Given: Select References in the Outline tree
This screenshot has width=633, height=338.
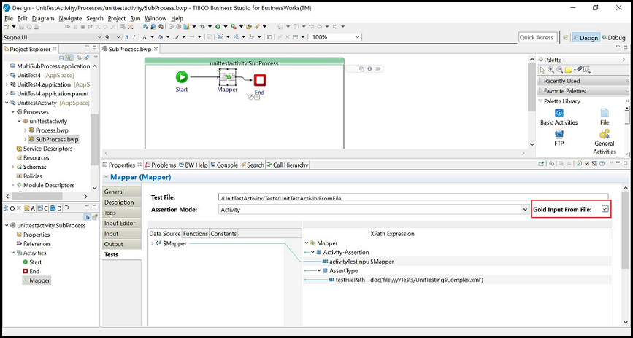Looking at the screenshot, I should click(x=34, y=244).
